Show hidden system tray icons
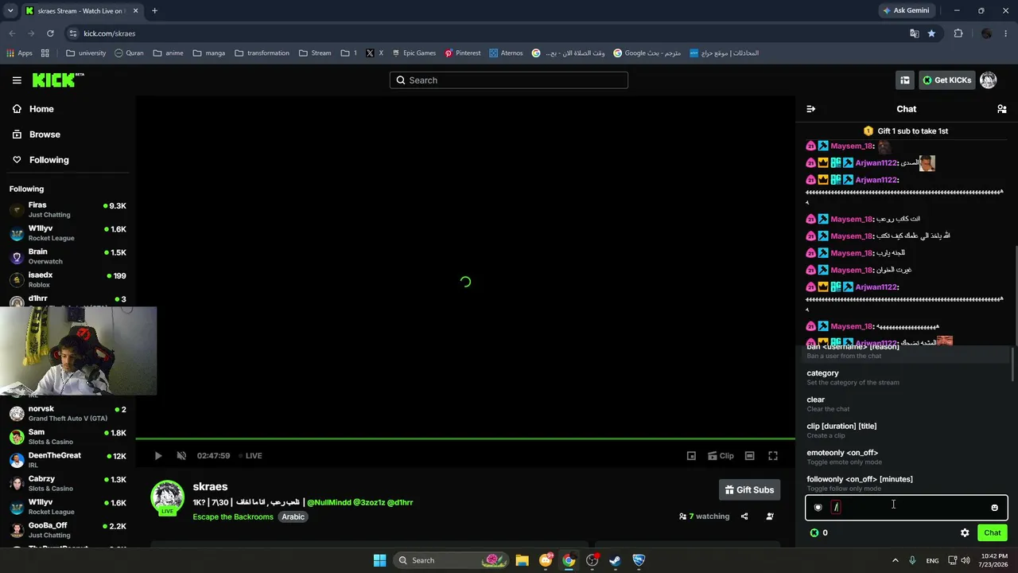 coord(895,560)
